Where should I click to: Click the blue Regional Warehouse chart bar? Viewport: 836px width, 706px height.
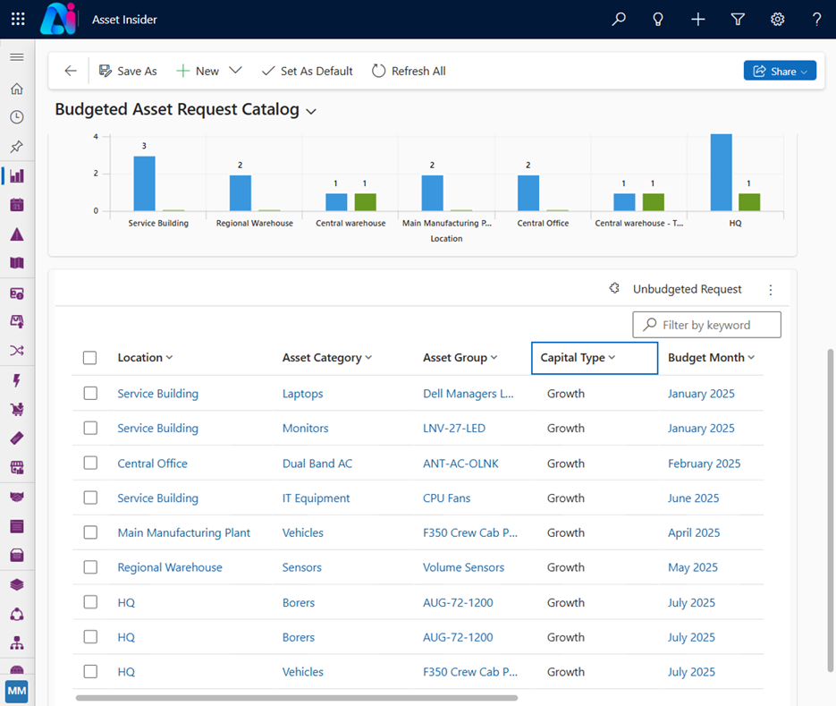click(241, 192)
